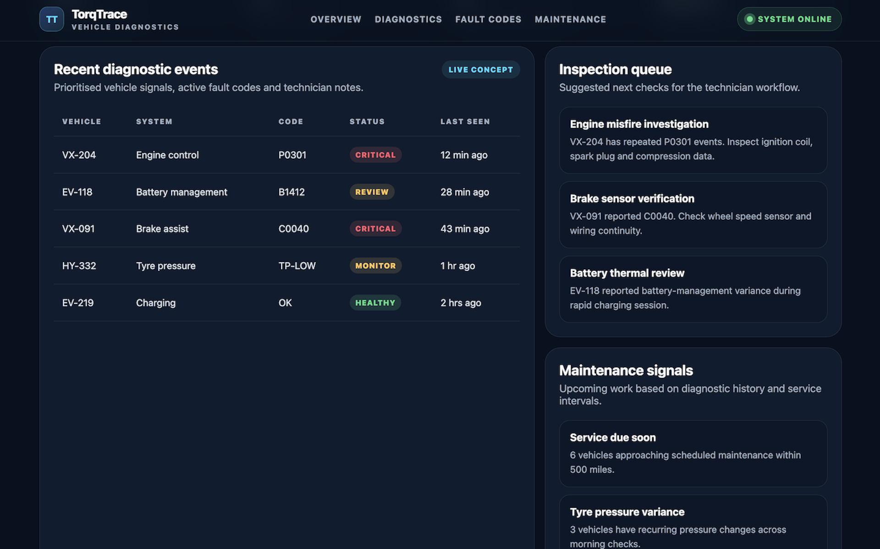Click the Inspection queue heading
This screenshot has height=549, width=880.
click(615, 69)
